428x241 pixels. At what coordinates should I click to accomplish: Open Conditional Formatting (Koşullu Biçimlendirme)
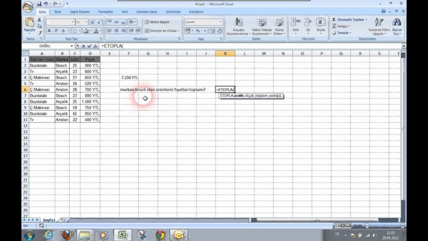[238, 26]
